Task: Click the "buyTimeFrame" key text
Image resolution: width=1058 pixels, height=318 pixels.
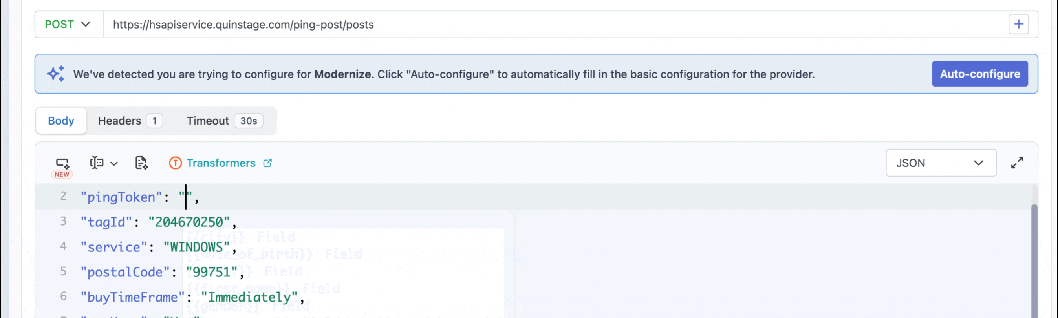Action: pyautogui.click(x=133, y=297)
